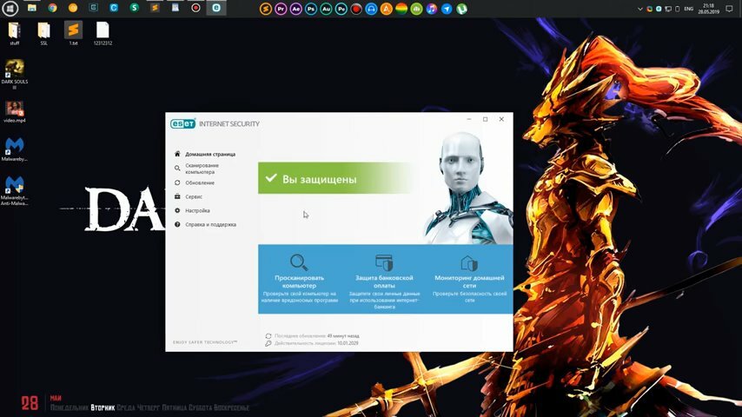Open the blue headphones dock icon
This screenshot has height=417, width=742.
pos(372,9)
